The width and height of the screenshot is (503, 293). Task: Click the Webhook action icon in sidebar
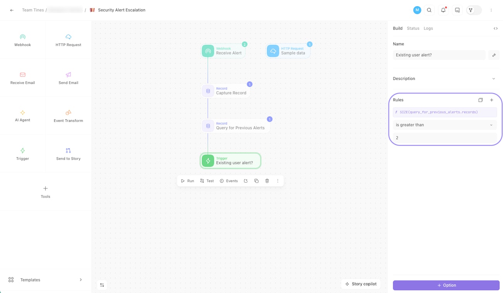22,37
